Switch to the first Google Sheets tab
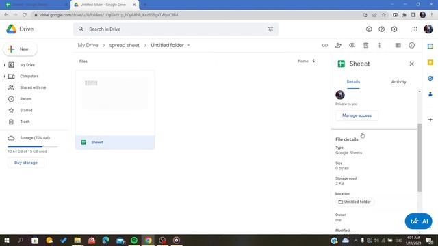The height and width of the screenshot is (246, 438). [35, 5]
